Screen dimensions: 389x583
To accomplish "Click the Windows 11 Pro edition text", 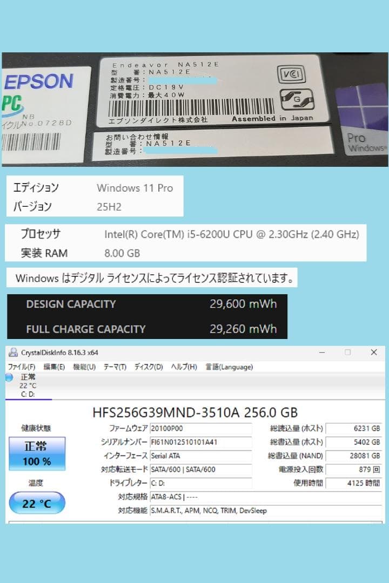I will [135, 188].
